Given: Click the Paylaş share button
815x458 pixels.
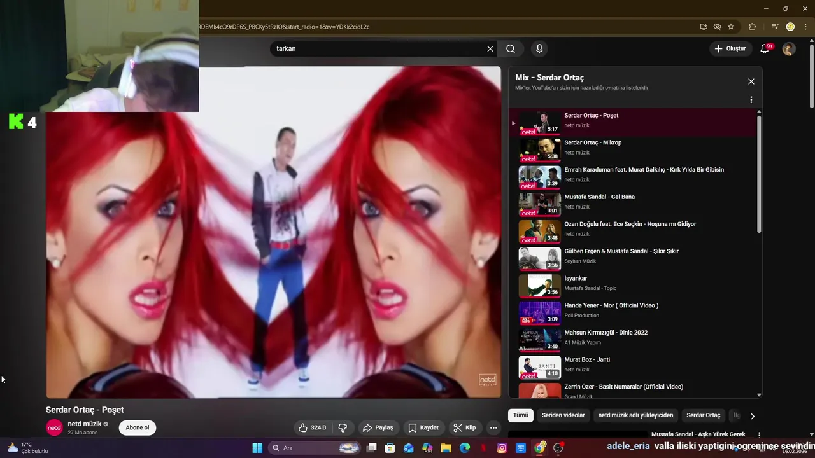Looking at the screenshot, I should point(378,427).
